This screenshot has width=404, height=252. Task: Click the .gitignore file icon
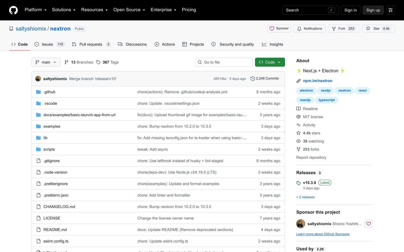coord(38,161)
